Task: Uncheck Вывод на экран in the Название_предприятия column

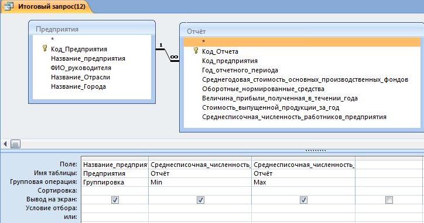Action: tap(115, 200)
